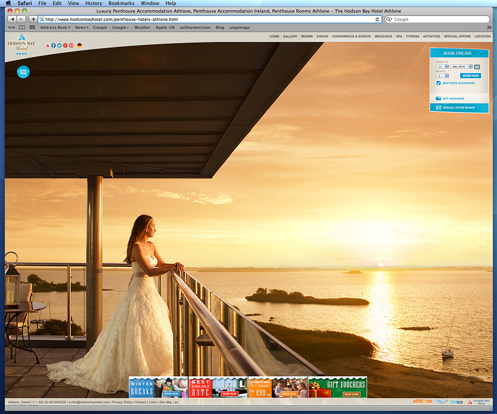Viewport: 497px width, 414px height.
Task: Uncheck the Best Rate Guarantee checkbox
Action: (438, 83)
